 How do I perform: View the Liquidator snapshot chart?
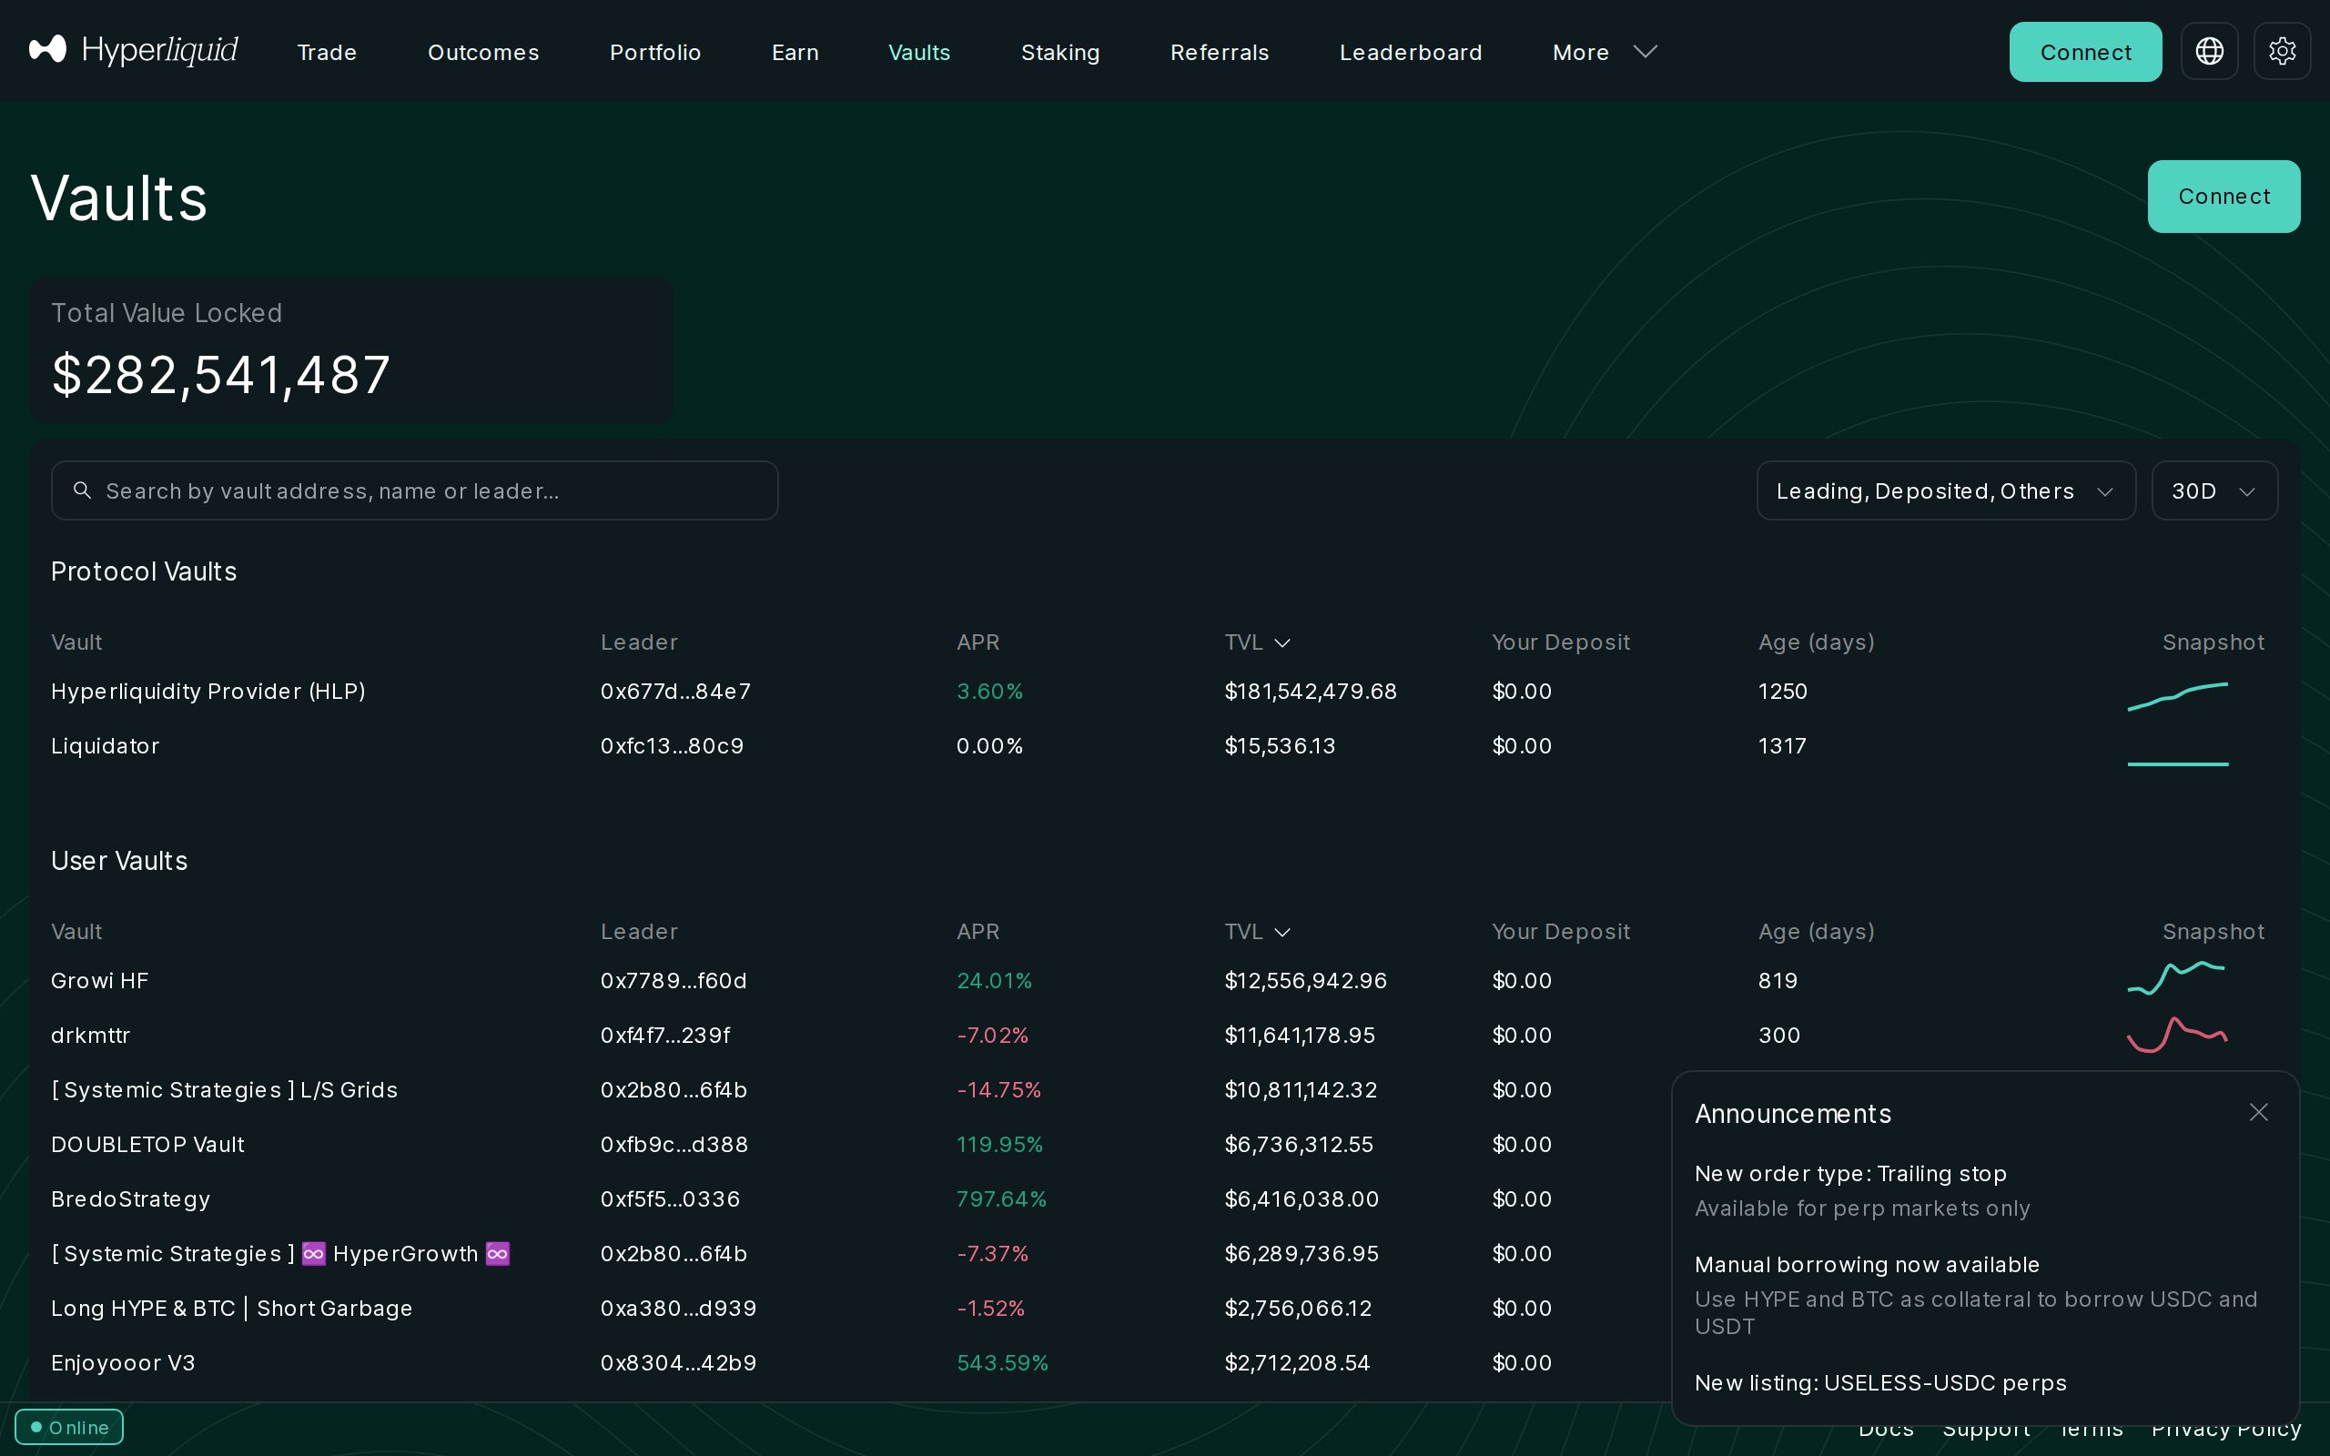click(x=2178, y=763)
